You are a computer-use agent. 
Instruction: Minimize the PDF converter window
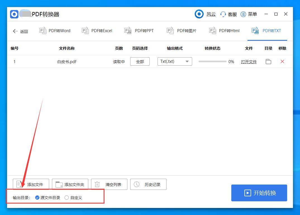pos(266,14)
